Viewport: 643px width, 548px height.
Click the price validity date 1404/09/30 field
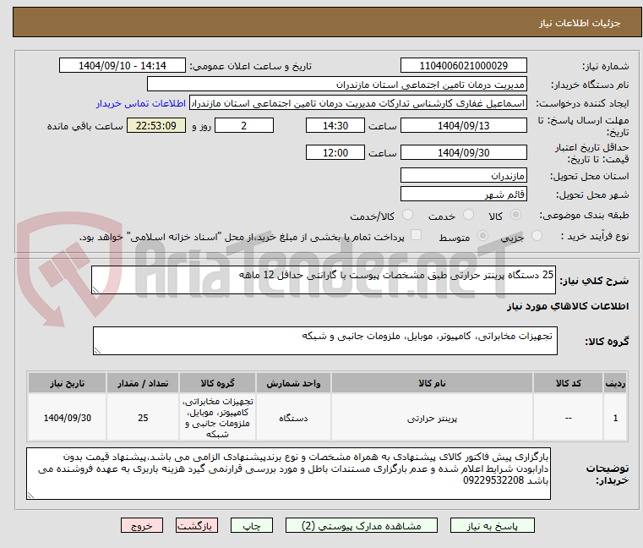coord(463,152)
